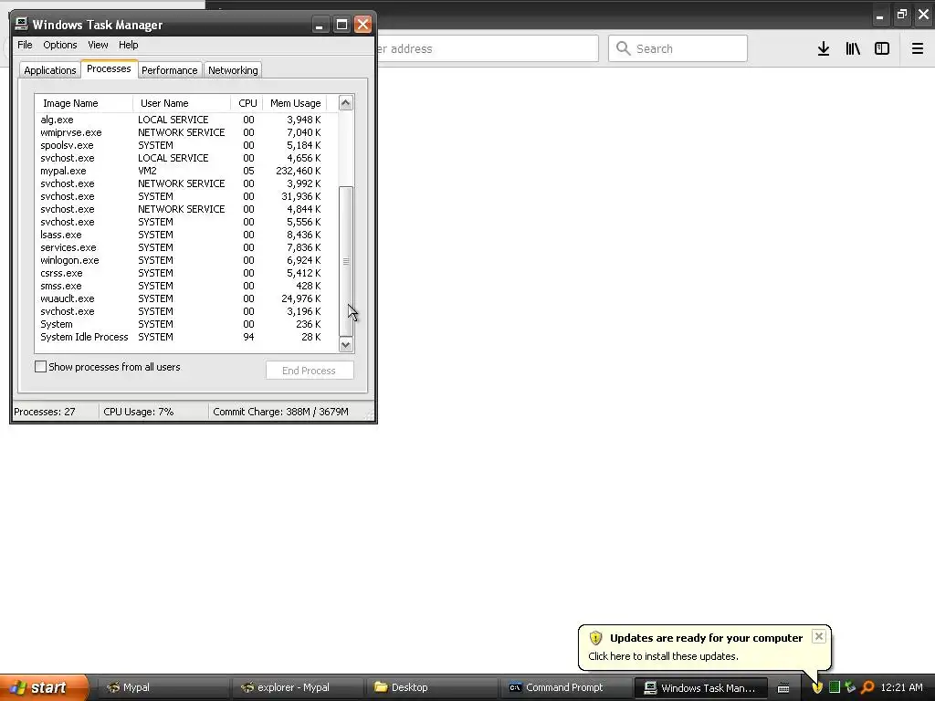Image resolution: width=935 pixels, height=701 pixels.
Task: Open the Start menu
Action: click(x=44, y=687)
